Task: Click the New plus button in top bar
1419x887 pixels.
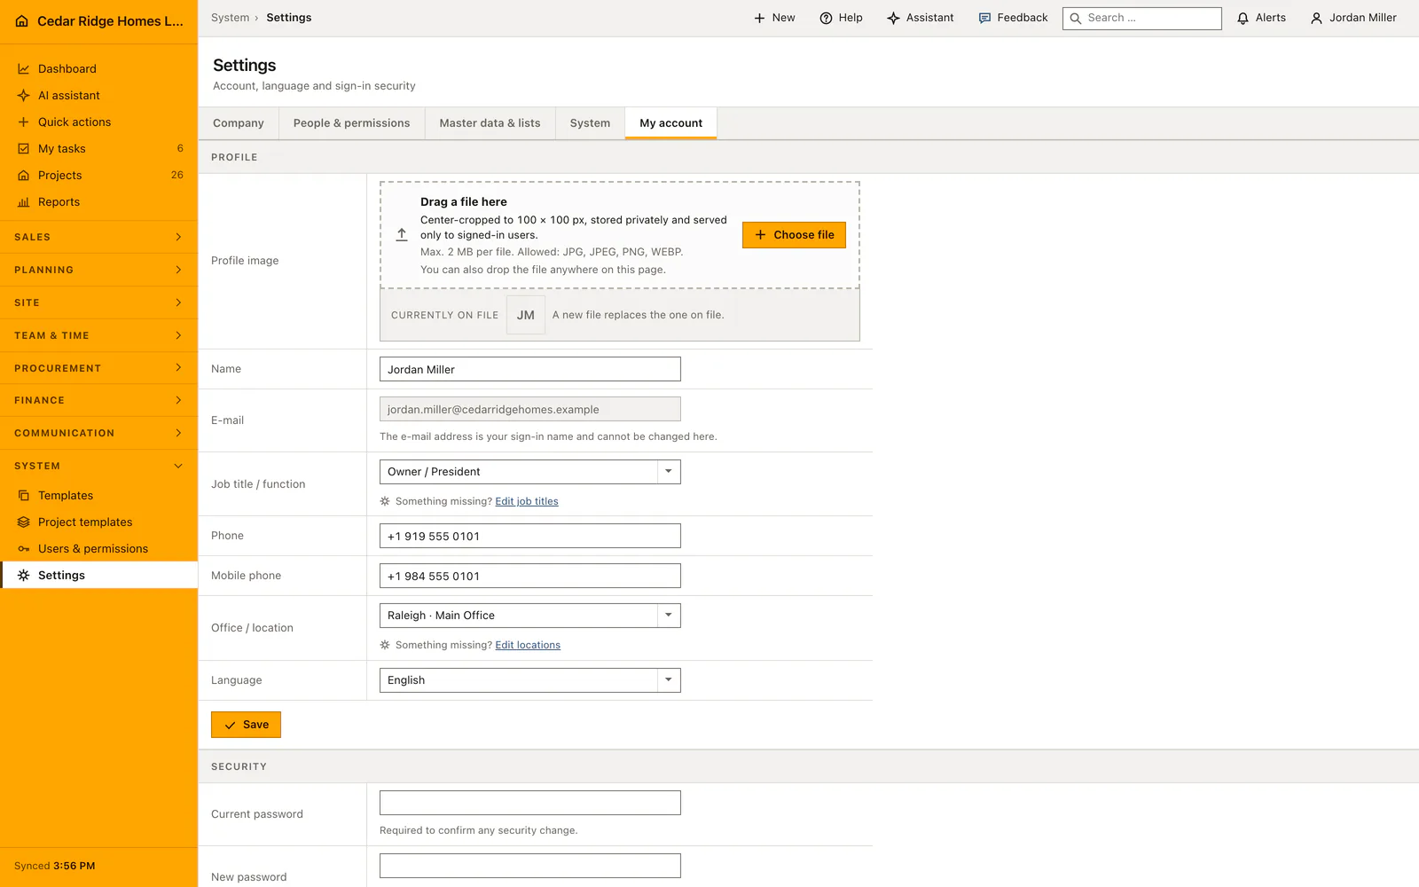Action: tap(774, 18)
